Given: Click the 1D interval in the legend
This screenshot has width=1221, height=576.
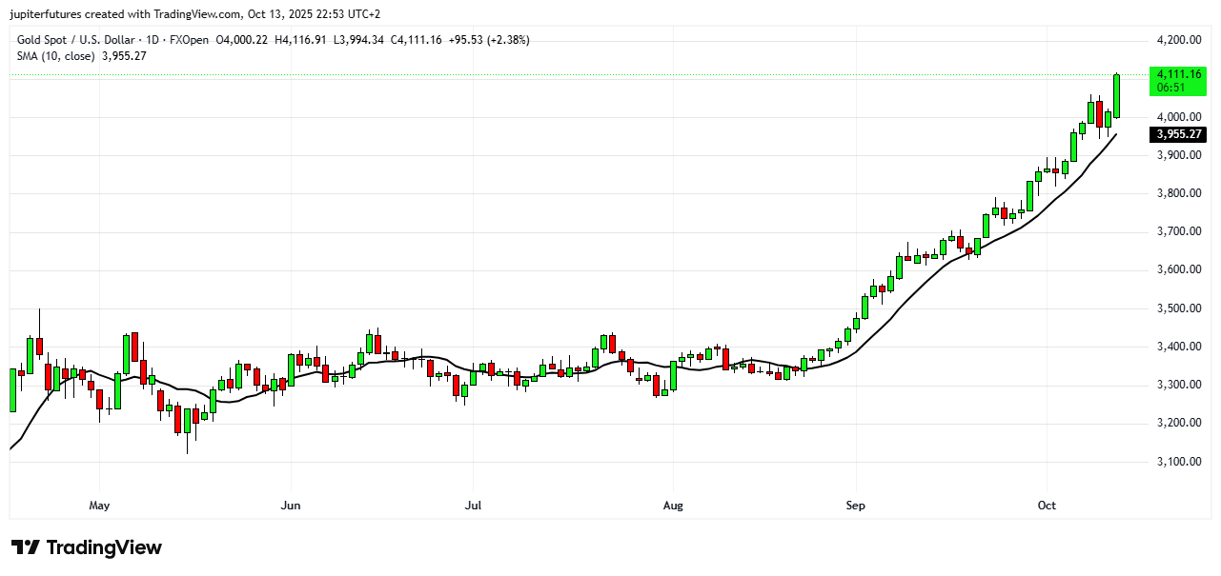Looking at the screenshot, I should (153, 40).
